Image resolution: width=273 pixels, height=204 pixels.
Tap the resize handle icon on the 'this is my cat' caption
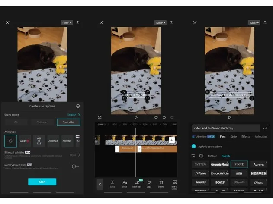click(147, 98)
